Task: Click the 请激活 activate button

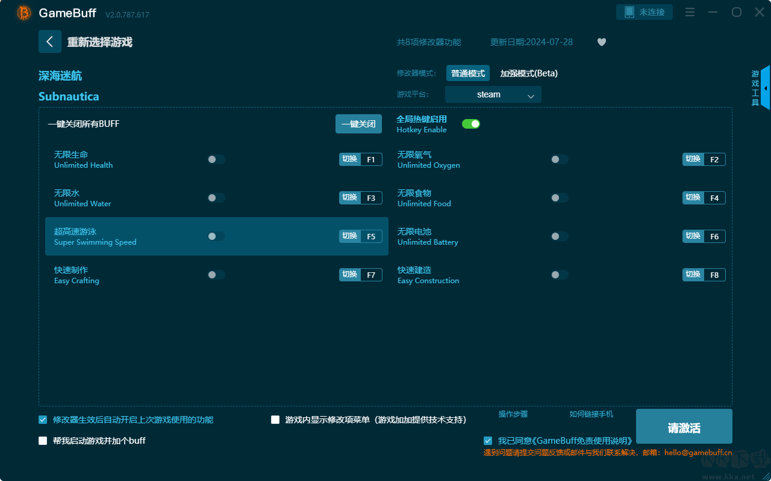Action: pos(684,426)
